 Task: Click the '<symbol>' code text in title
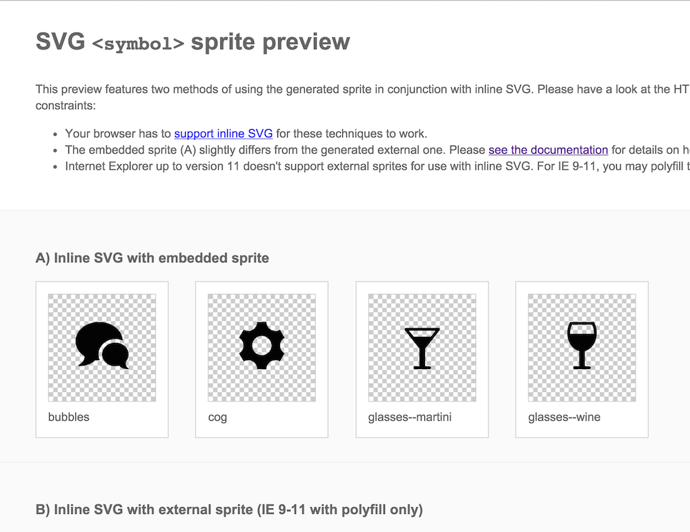click(x=138, y=43)
